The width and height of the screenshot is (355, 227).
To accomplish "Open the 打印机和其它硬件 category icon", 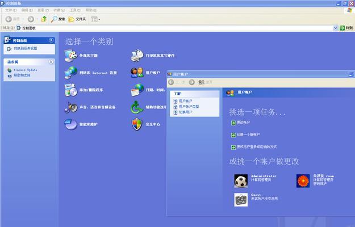I will point(137,56).
